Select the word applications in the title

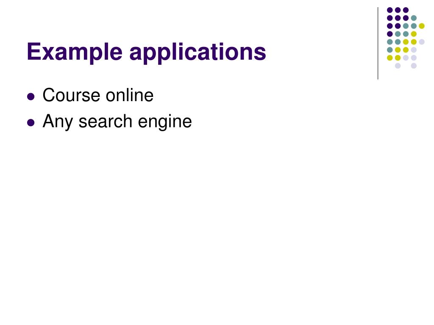pyautogui.click(x=198, y=52)
